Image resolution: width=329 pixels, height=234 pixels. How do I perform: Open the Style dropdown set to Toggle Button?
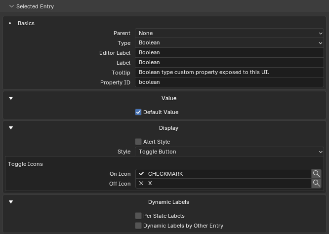229,152
